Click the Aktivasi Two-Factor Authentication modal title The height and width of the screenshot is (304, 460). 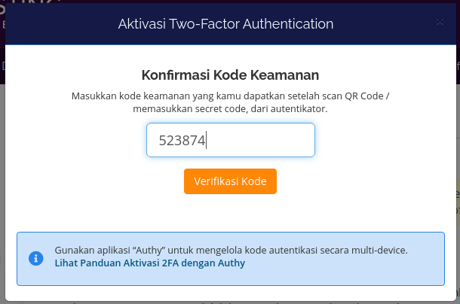225,24
